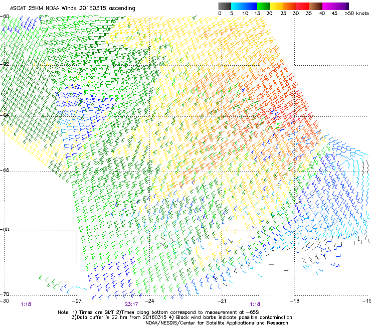Click the longitude label '-24'
The image size is (371, 326).
point(149,301)
